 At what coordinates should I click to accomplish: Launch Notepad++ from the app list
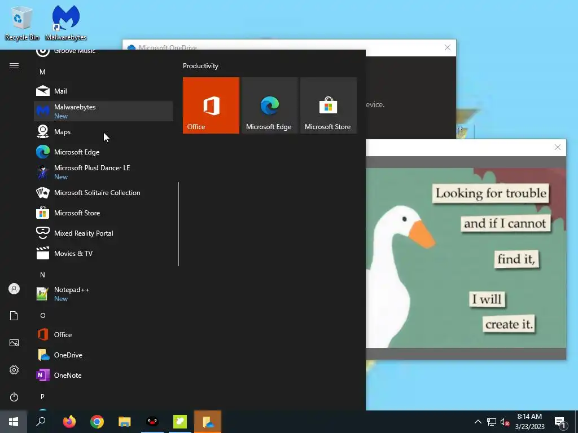[103, 294]
